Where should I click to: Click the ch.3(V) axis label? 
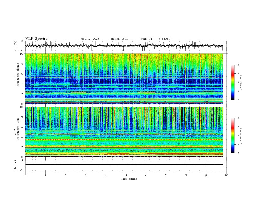15,165
